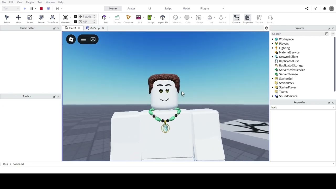Select Teams in Explorer
This screenshot has height=189, width=336.
coord(283,92)
